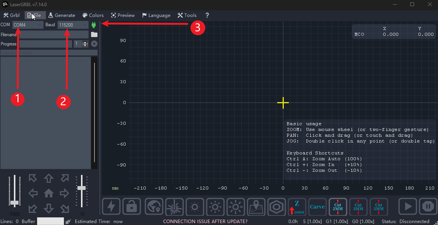The height and width of the screenshot is (225, 438).
Task: Click the Z 20MM raise button
Action: click(x=297, y=207)
